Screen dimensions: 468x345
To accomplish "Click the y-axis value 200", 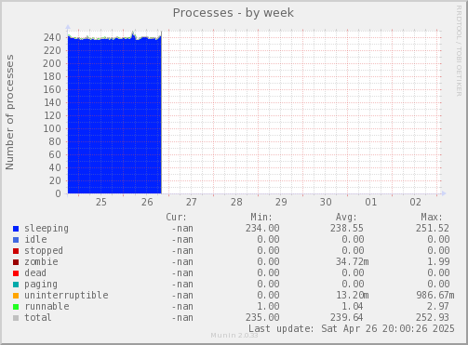I will click(52, 63).
